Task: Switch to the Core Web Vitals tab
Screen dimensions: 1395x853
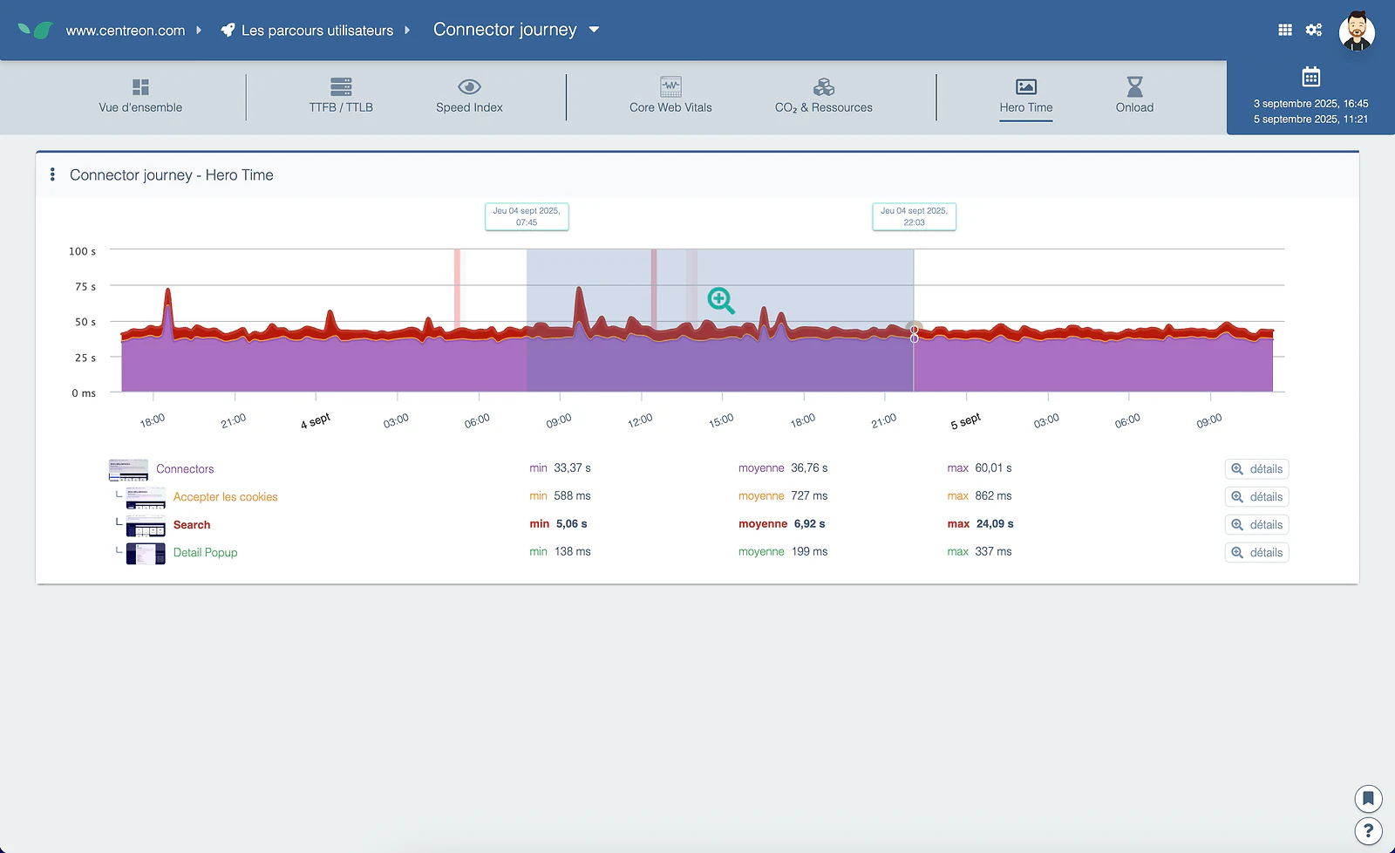Action: click(670, 97)
